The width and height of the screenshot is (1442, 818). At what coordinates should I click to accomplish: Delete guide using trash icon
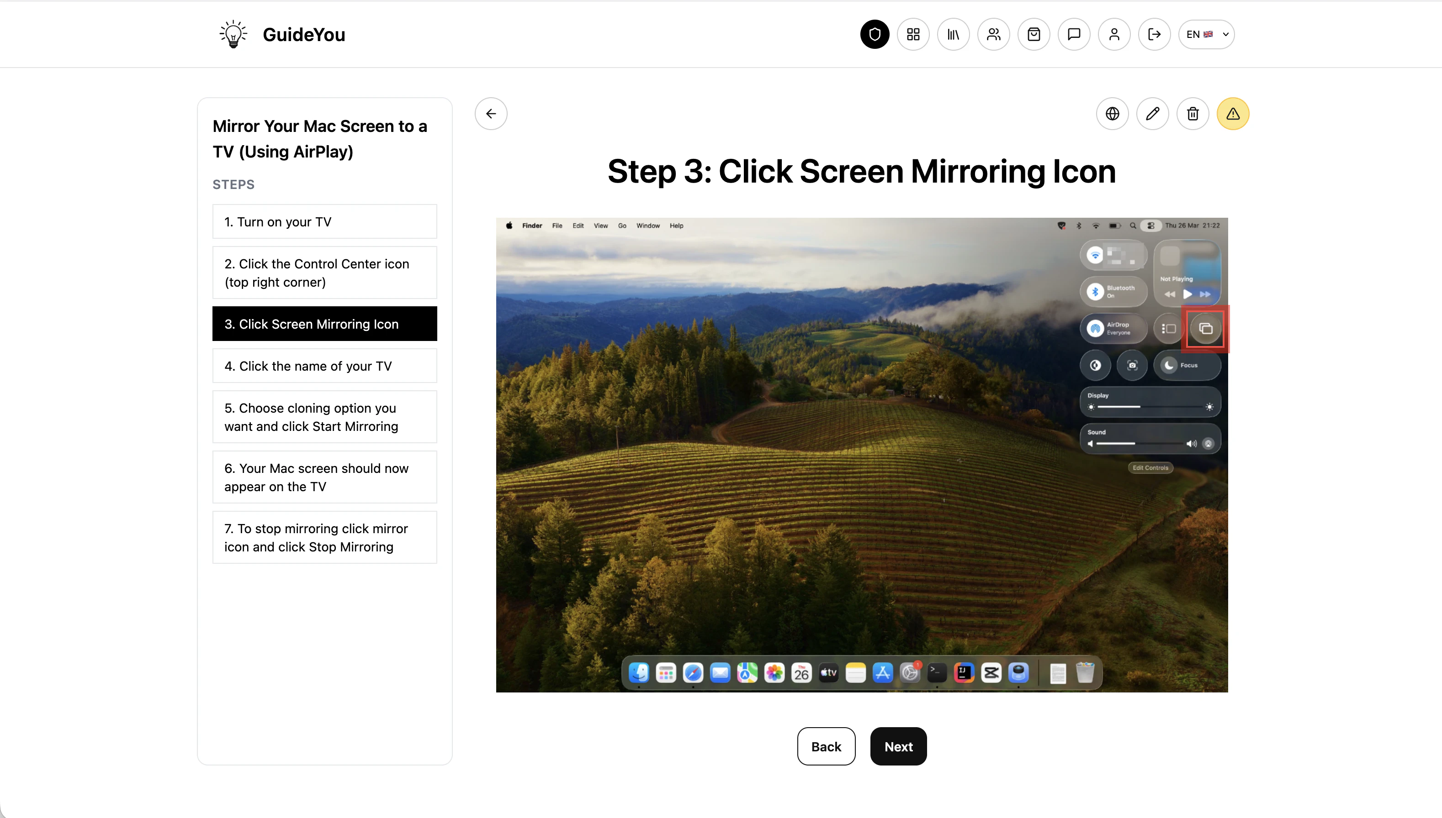point(1193,114)
